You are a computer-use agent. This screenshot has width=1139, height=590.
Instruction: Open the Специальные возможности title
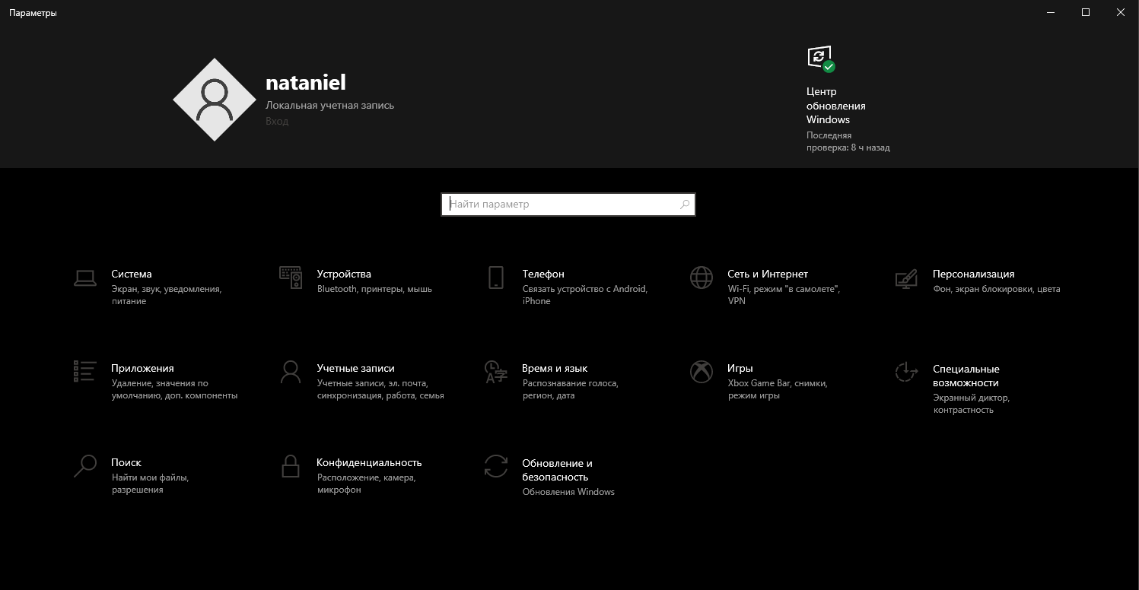tap(966, 376)
